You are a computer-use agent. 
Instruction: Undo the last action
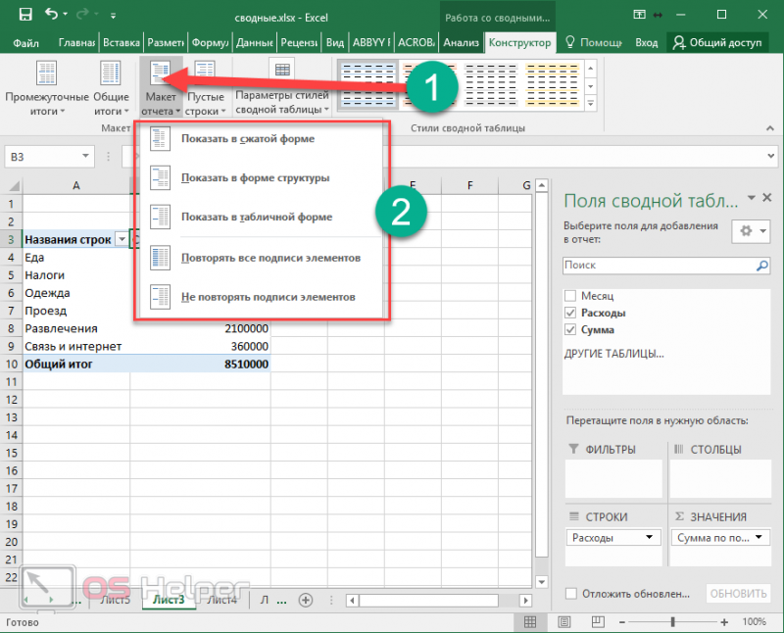pyautogui.click(x=52, y=14)
